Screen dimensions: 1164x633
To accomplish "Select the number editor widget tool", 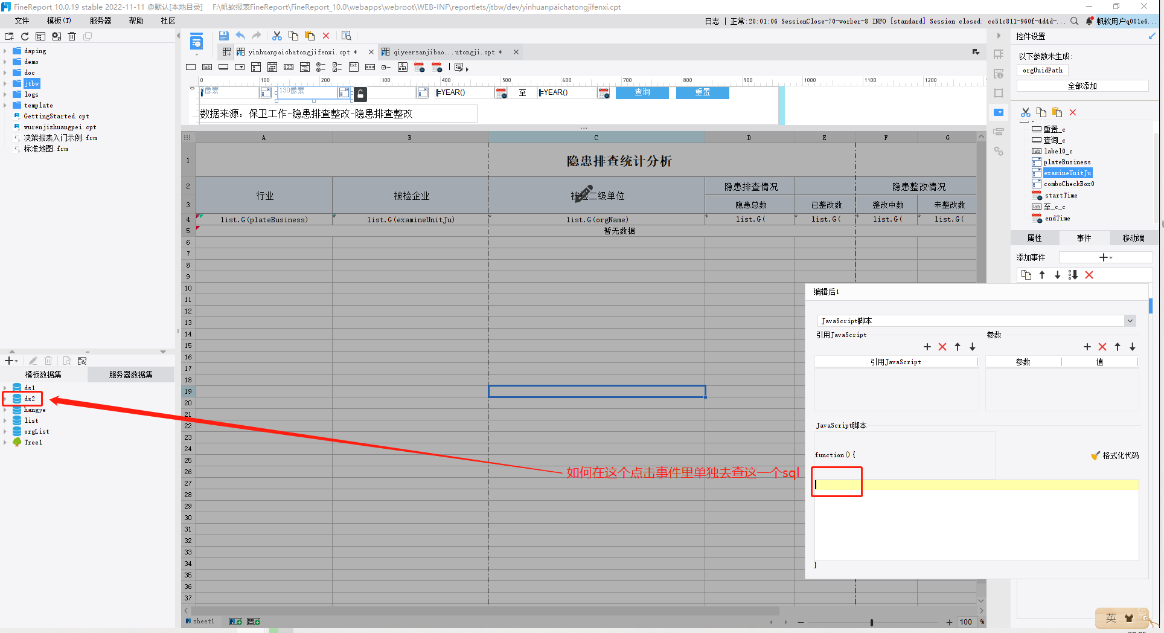I will click(x=289, y=67).
